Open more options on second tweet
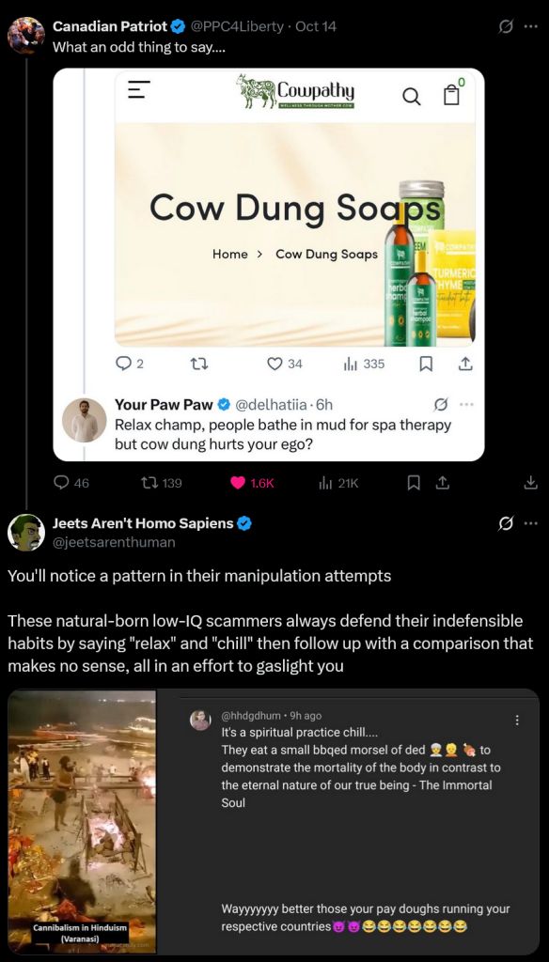The height and width of the screenshot is (962, 549). [x=530, y=524]
